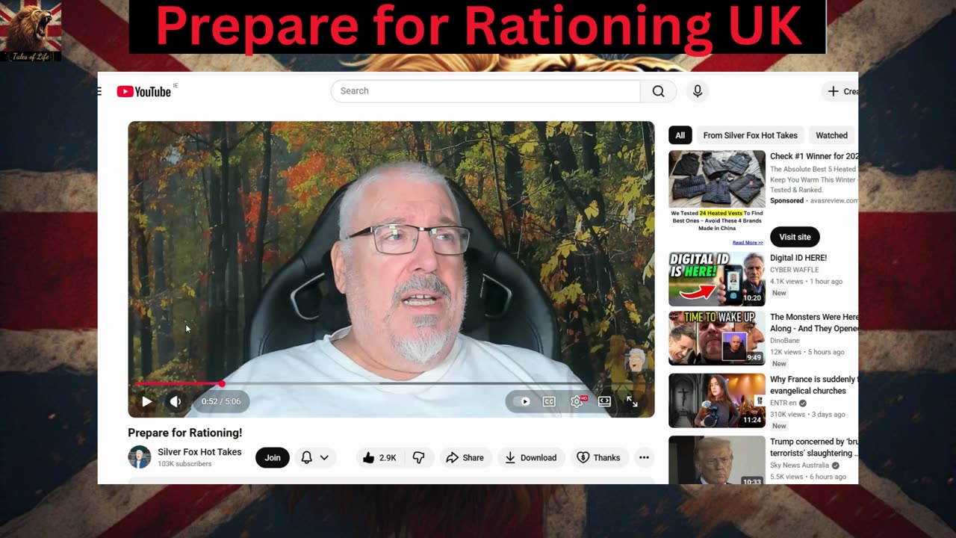
Task: Click the 0:52 / 5:06 time display
Action: pyautogui.click(x=221, y=401)
